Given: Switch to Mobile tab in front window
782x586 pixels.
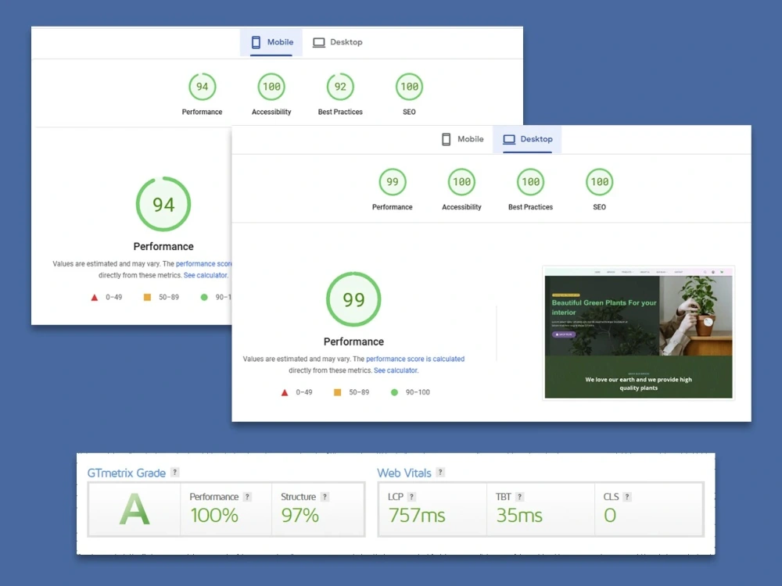Looking at the screenshot, I should coord(462,139).
